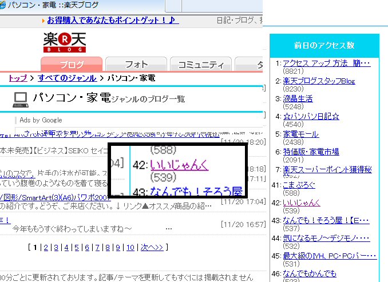Click the お得購入であなたもポイントゲット link
This screenshot has width=388, height=282.
[x=113, y=20]
